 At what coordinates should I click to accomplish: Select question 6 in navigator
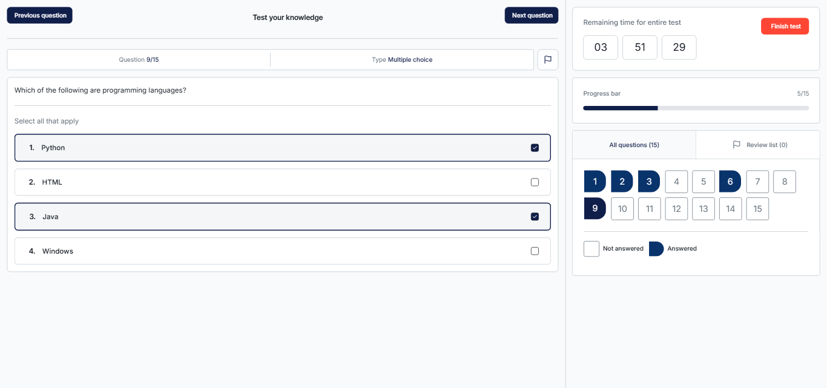click(x=730, y=182)
